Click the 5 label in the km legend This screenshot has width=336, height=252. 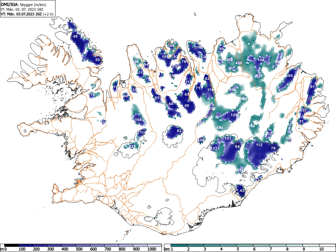pyautogui.click(x=238, y=249)
